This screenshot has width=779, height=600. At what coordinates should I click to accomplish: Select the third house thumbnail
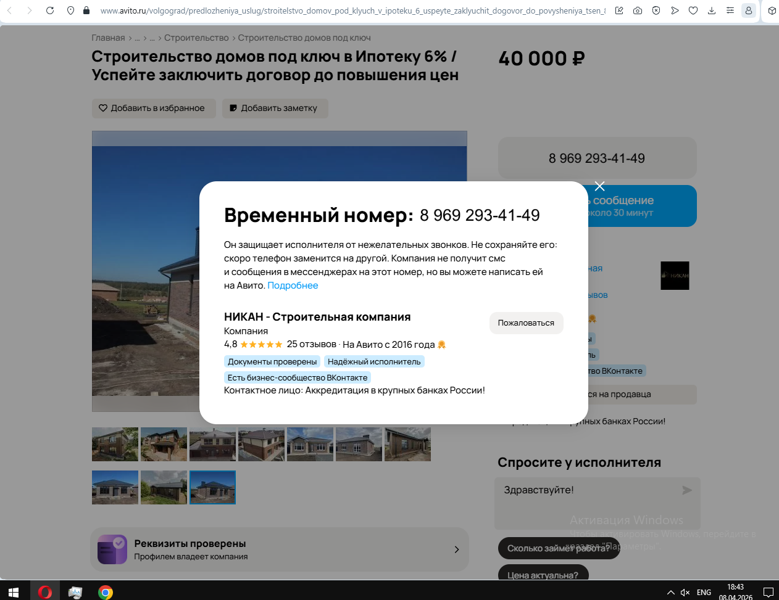[x=212, y=444]
